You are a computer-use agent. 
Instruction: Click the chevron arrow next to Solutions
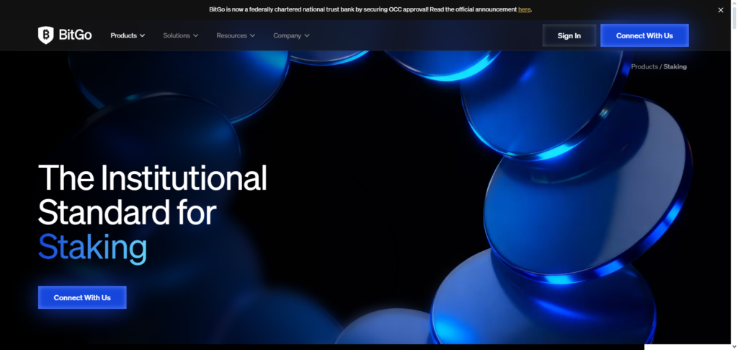coord(196,35)
